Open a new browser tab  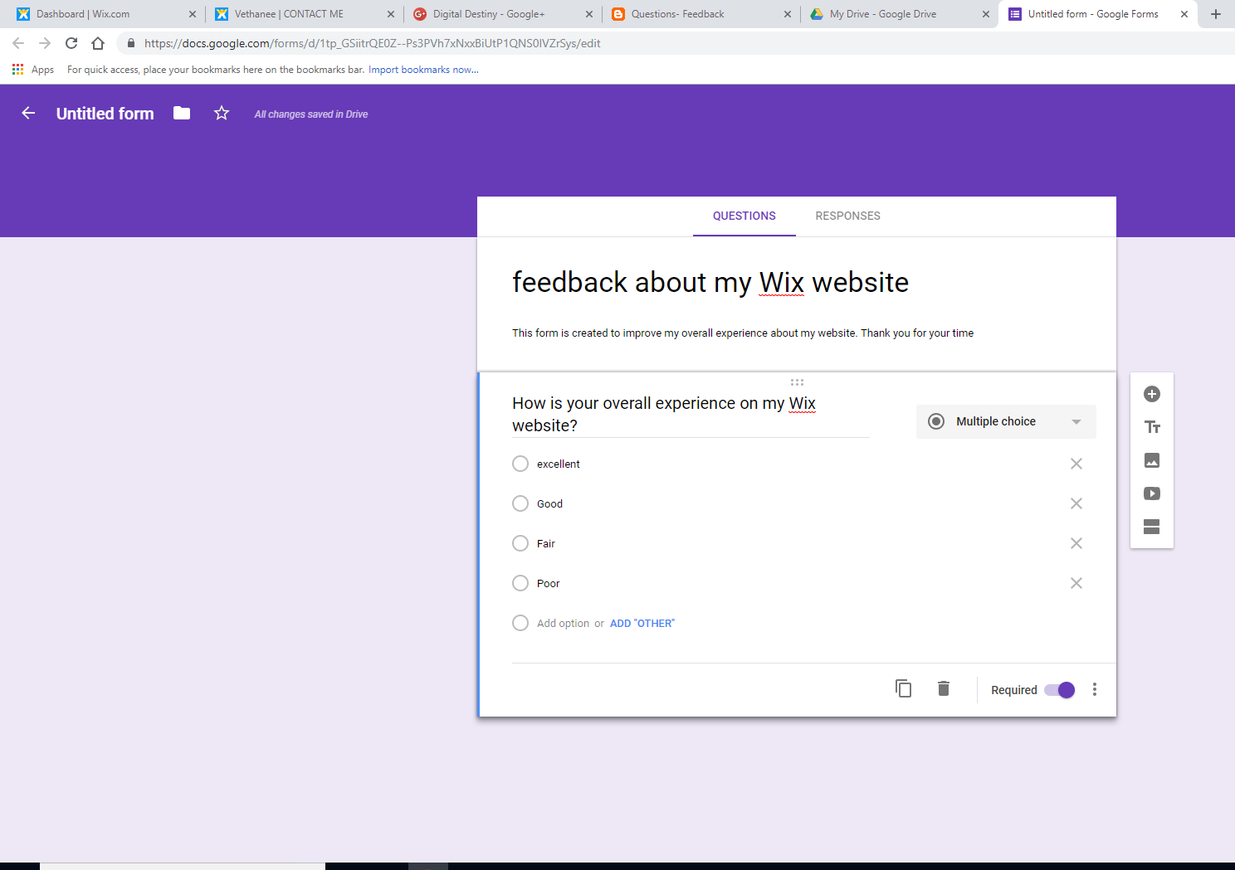[1216, 14]
